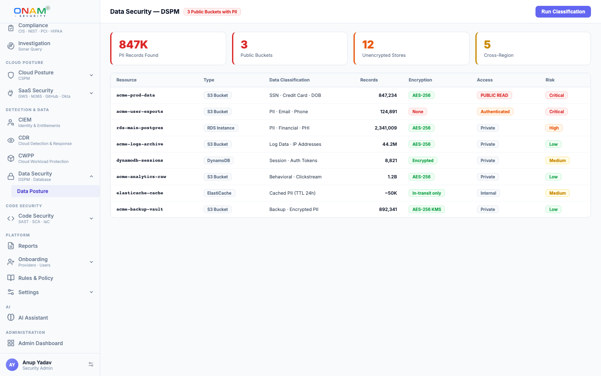Click the Cloud Posture shield icon
The image size is (601, 376).
point(11,75)
